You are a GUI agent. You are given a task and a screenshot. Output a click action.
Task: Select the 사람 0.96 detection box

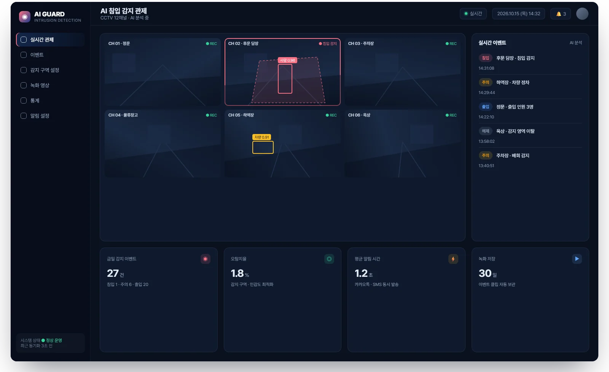click(x=285, y=79)
